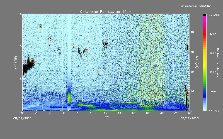Click the x-axis tick label '10:'

92,113
